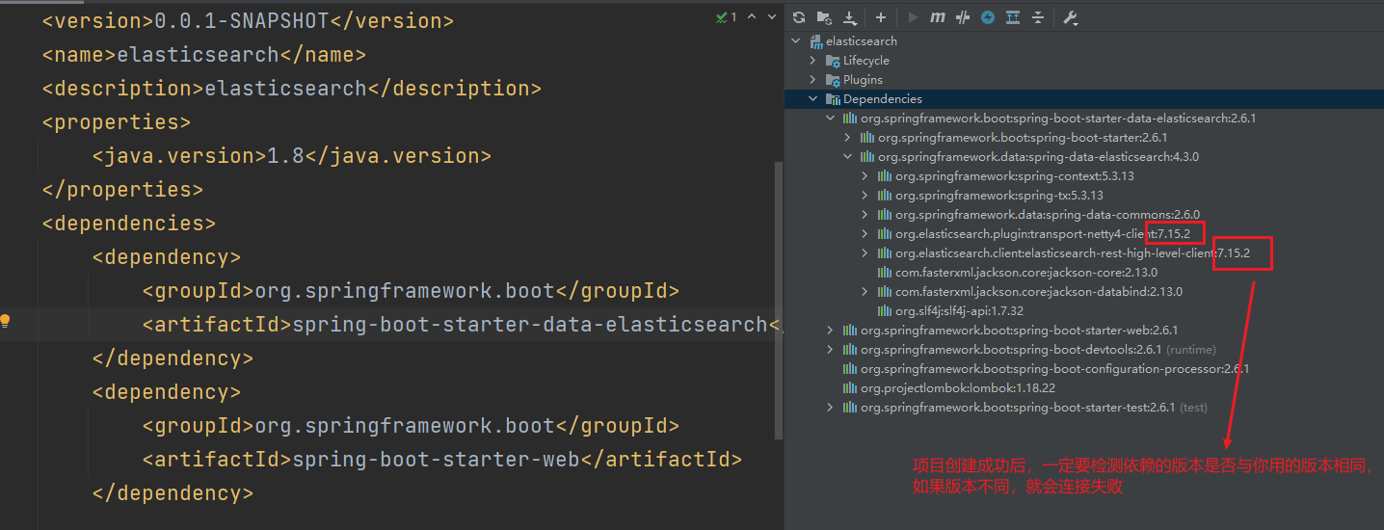Select org.projectlombok:lombok:1.18.22 row
The image size is (1384, 530).
tap(958, 388)
